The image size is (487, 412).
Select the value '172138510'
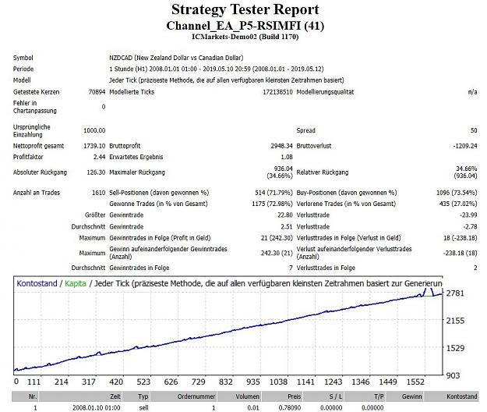coord(277,92)
